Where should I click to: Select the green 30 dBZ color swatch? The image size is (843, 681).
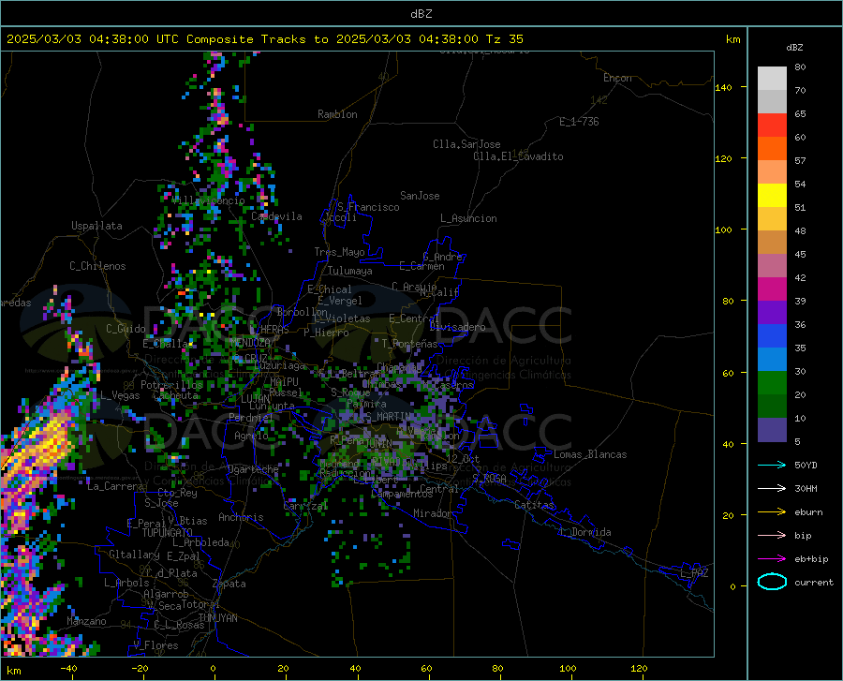772,383
